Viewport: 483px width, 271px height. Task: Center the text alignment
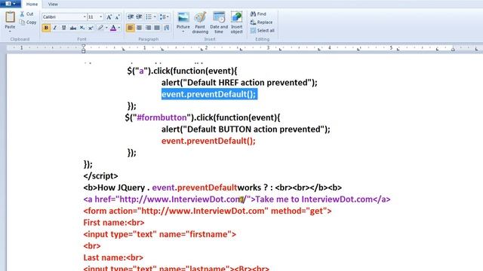coord(139,28)
